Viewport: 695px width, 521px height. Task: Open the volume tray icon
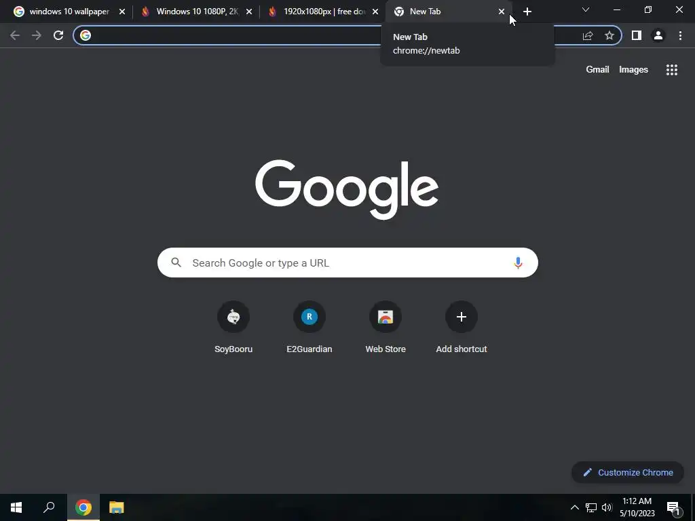tap(607, 507)
